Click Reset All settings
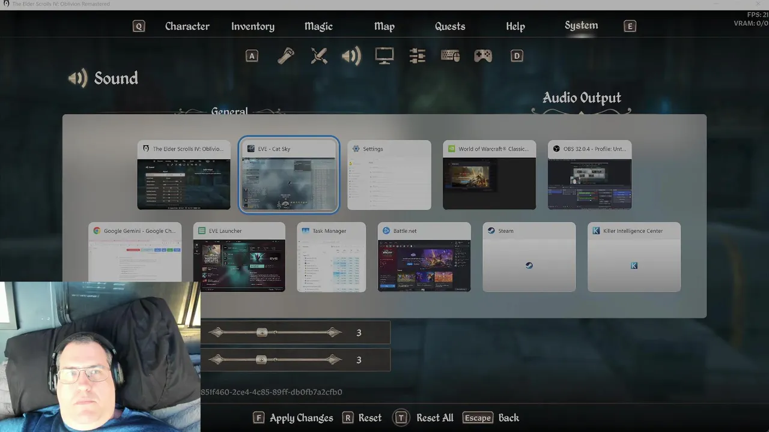This screenshot has height=432, width=769. [435, 418]
